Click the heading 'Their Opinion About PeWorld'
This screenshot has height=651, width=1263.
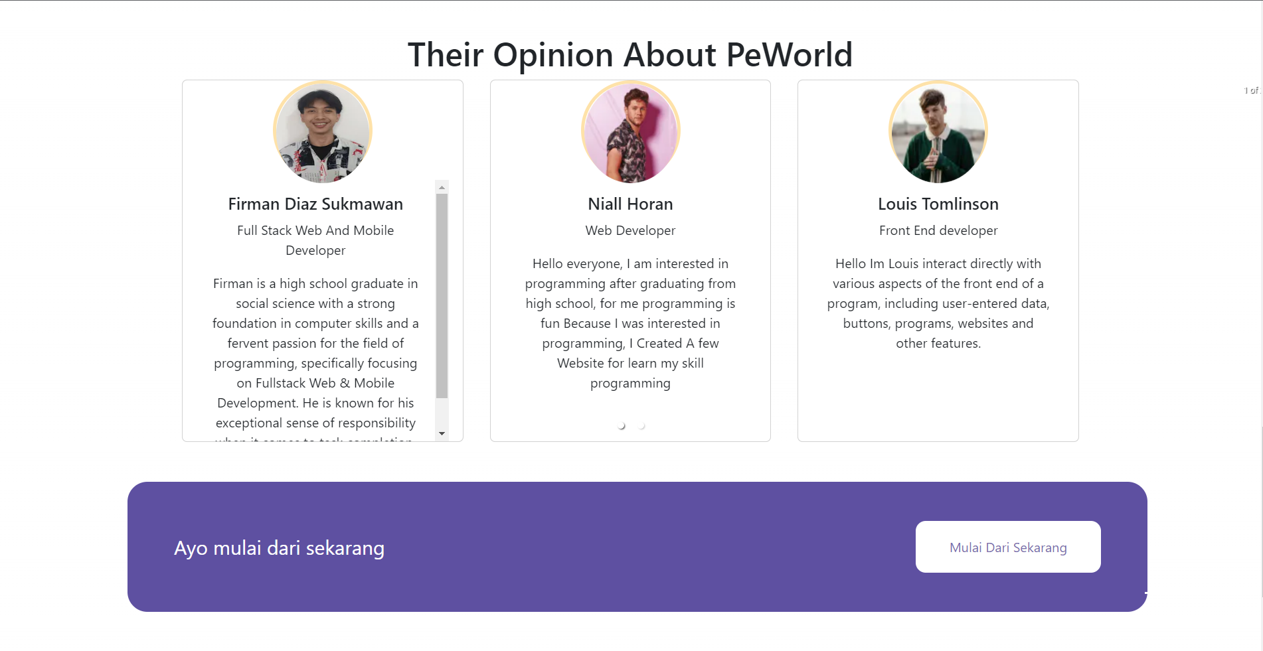point(630,55)
